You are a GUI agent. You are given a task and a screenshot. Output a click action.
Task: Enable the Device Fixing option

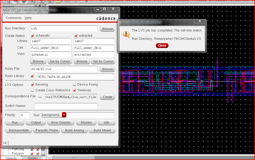click(x=75, y=85)
